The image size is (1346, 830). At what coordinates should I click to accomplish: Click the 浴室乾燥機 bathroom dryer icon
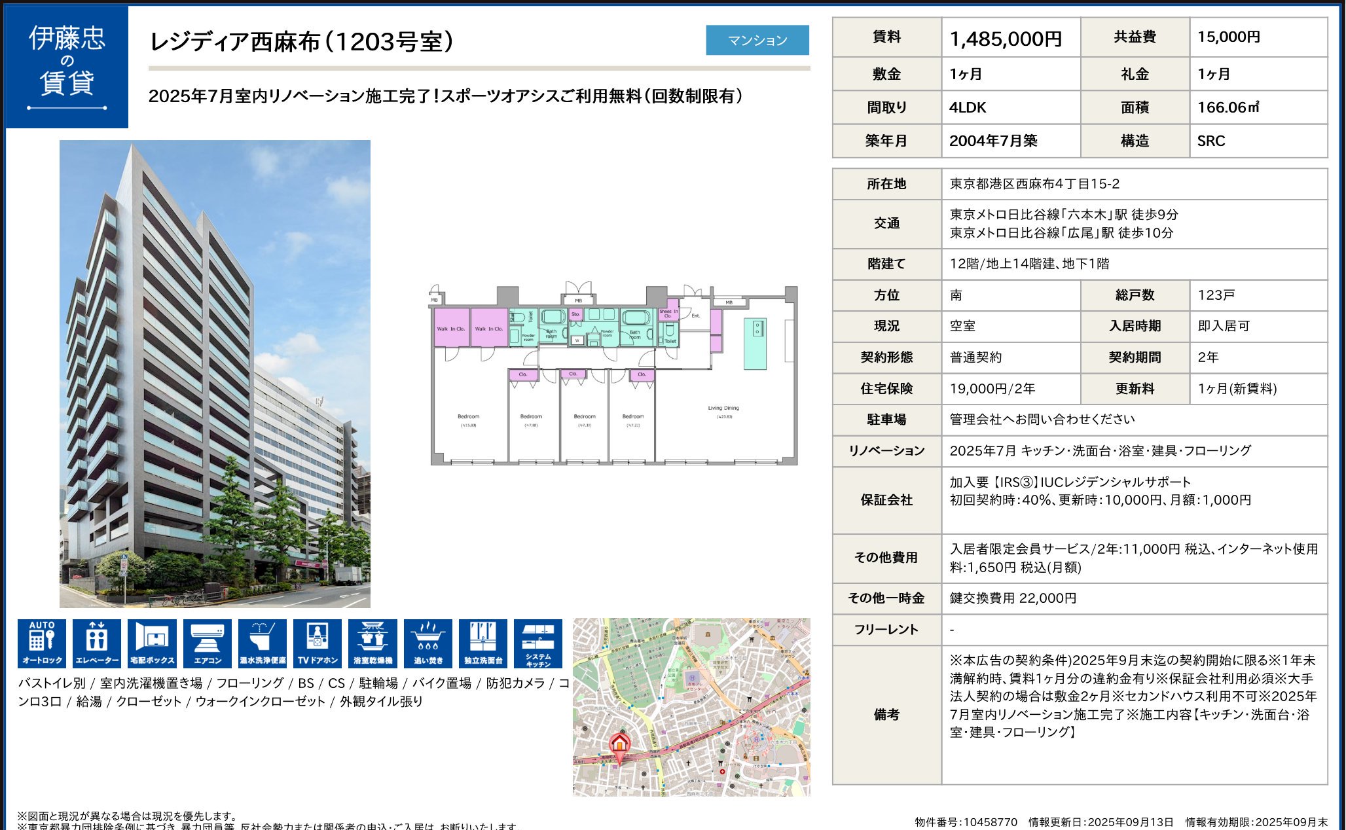(x=373, y=643)
